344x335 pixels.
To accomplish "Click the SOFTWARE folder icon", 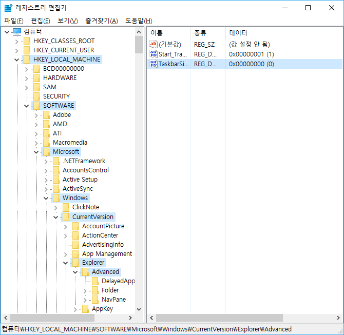I will tap(36, 106).
